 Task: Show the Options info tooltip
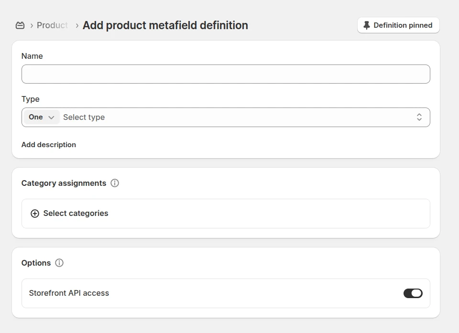point(59,263)
